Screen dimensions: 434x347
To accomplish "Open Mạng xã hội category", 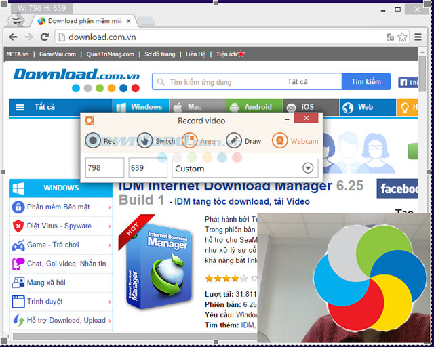I will (x=46, y=283).
